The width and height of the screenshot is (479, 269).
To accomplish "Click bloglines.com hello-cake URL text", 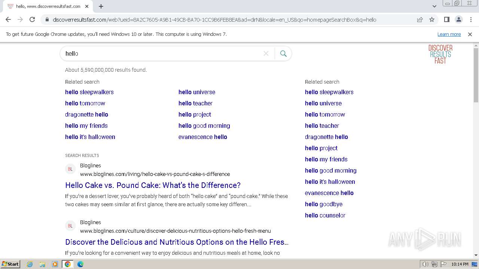I will (x=155, y=174).
